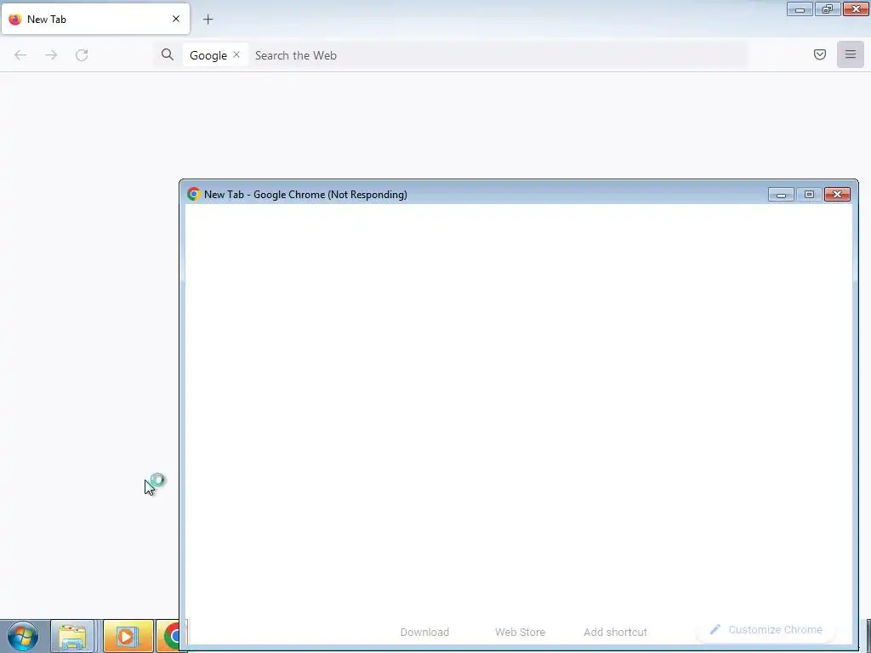Close the Firefox New Tab tab
871x653 pixels.
tap(175, 19)
